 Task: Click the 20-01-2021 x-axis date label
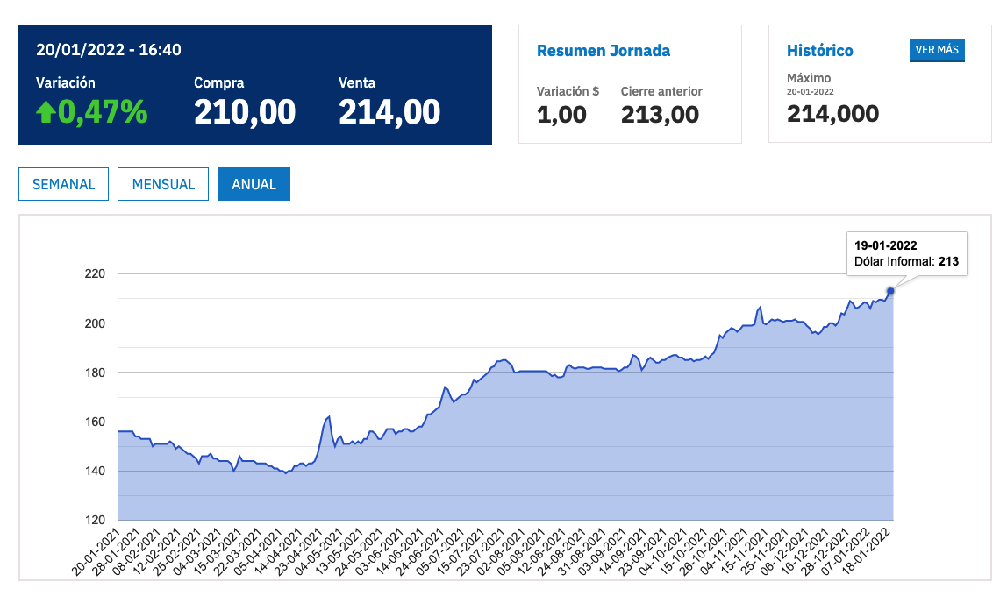pos(96,553)
